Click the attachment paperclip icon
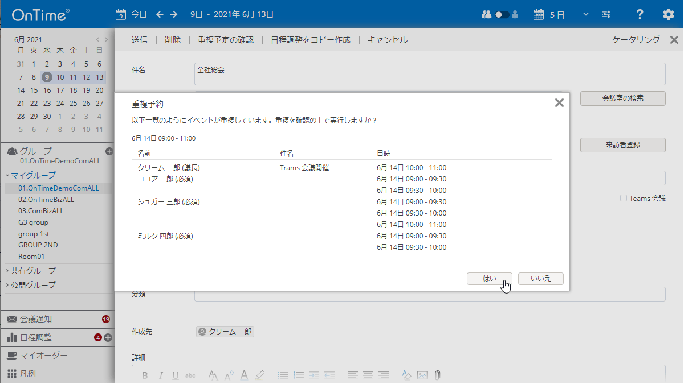 coord(437,374)
